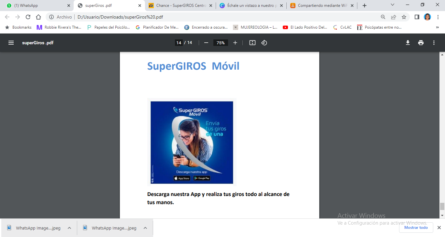
Task: Open the Bookmarks folder
Action: (x=18, y=27)
